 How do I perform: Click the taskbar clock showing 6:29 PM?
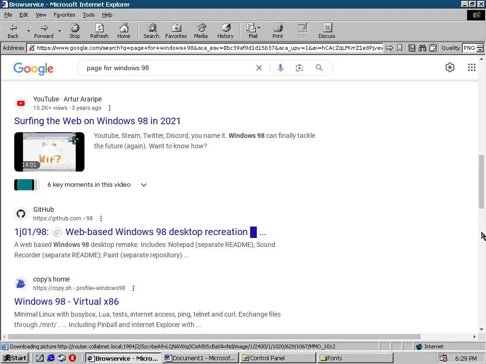466,358
